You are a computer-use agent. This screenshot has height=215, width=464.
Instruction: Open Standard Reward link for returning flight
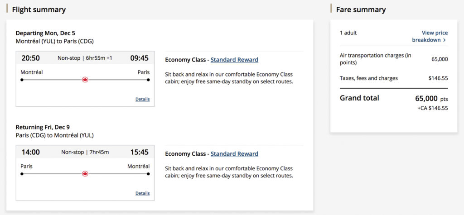click(x=234, y=154)
